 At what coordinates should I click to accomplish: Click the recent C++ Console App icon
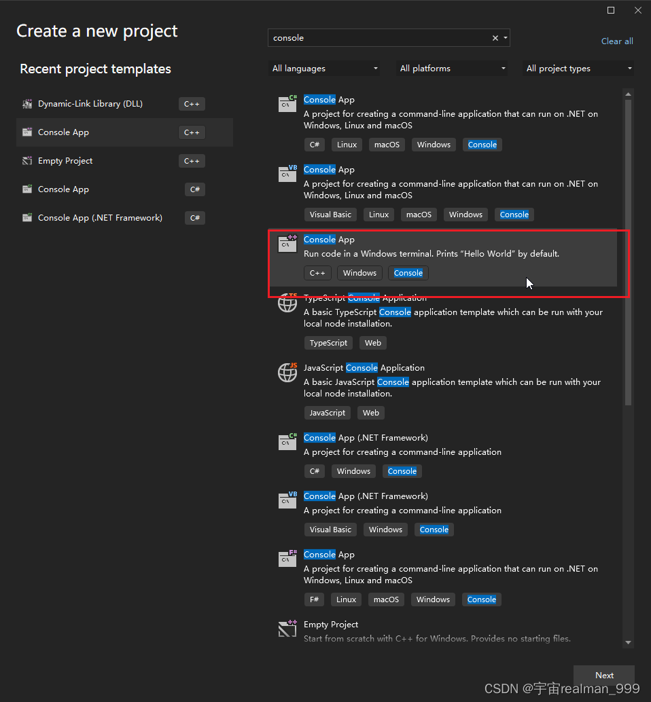pyautogui.click(x=27, y=132)
